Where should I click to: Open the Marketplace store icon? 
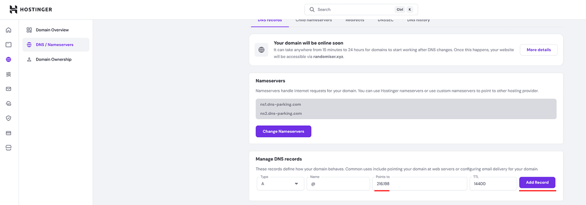pos(8,147)
